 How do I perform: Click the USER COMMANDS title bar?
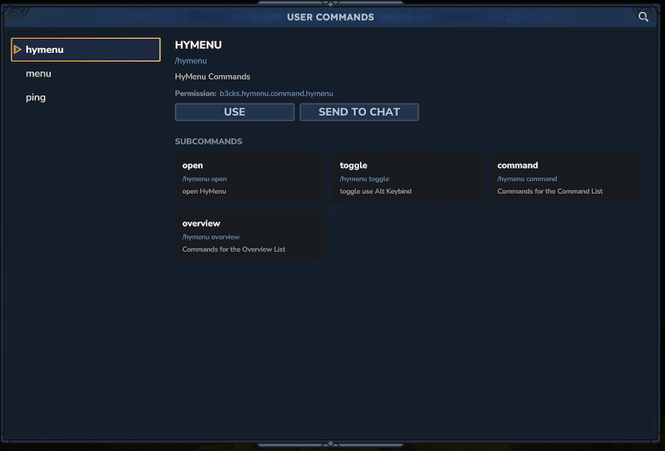[330, 17]
